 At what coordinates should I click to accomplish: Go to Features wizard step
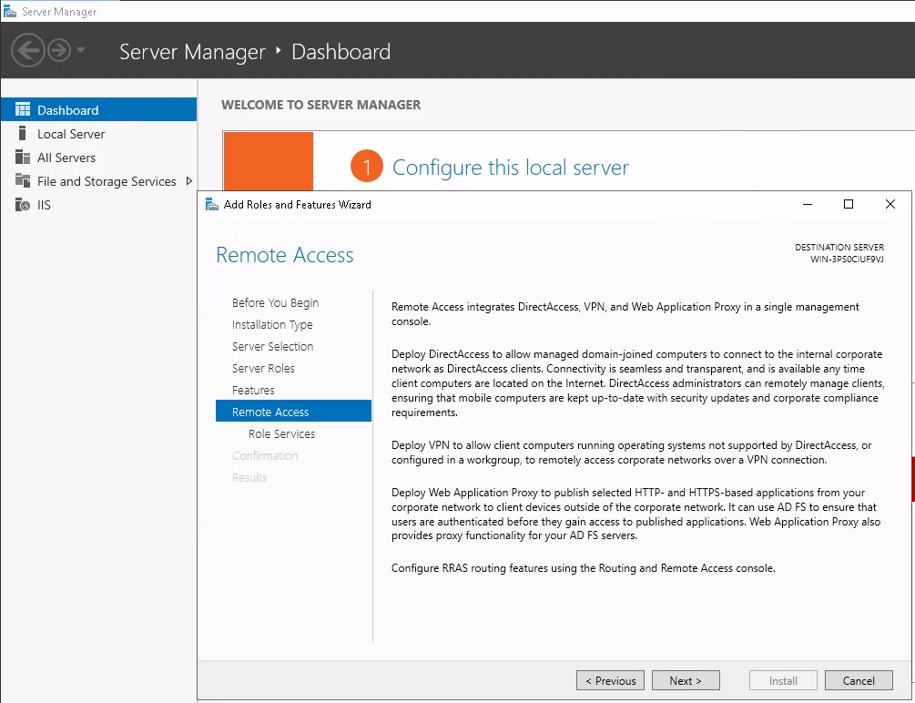[253, 390]
